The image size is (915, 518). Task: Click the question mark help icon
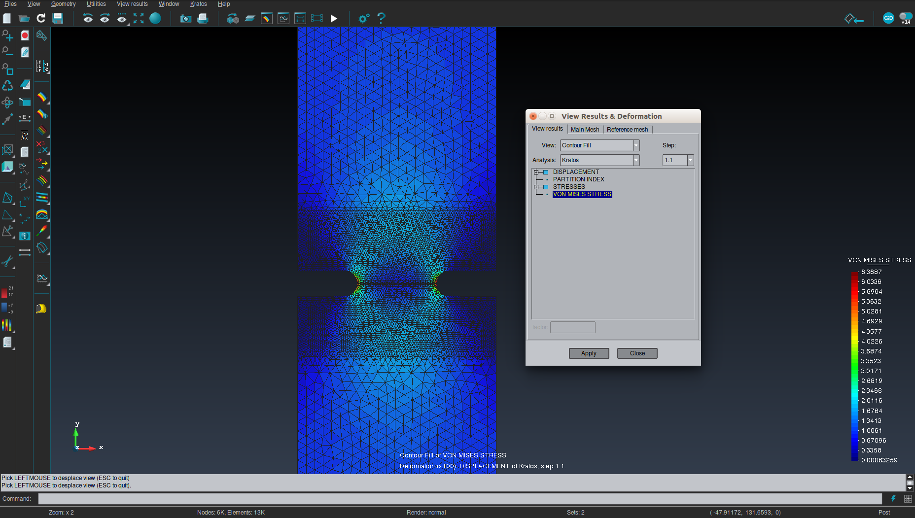pos(381,18)
